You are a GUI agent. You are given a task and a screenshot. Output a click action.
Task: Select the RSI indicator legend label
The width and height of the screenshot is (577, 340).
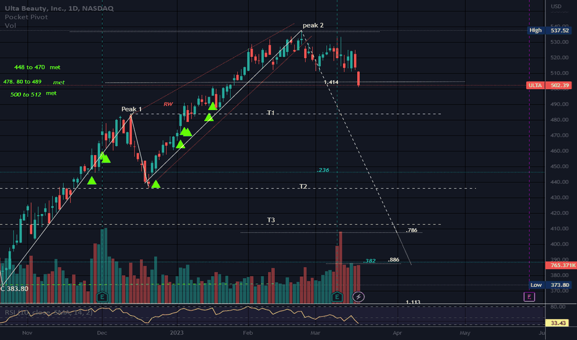tap(48, 312)
